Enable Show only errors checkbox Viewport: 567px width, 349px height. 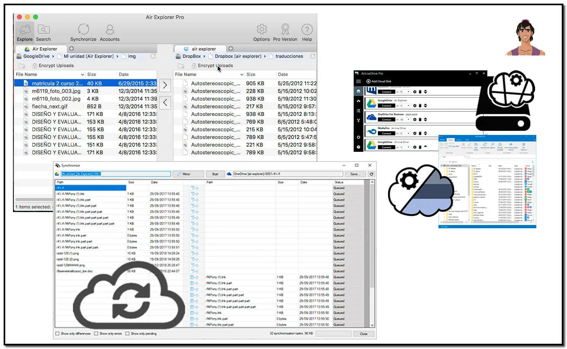click(x=96, y=334)
